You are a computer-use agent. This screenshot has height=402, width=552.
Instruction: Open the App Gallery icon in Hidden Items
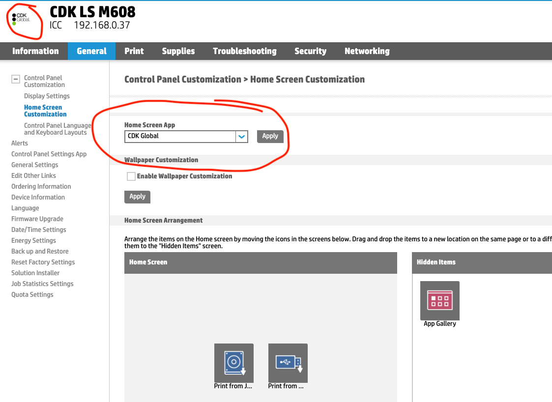[439, 300]
